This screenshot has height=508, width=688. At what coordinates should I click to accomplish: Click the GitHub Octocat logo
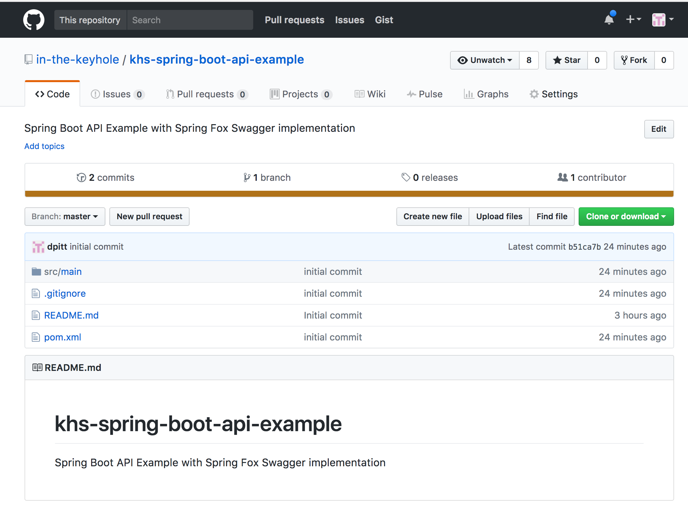pos(34,20)
